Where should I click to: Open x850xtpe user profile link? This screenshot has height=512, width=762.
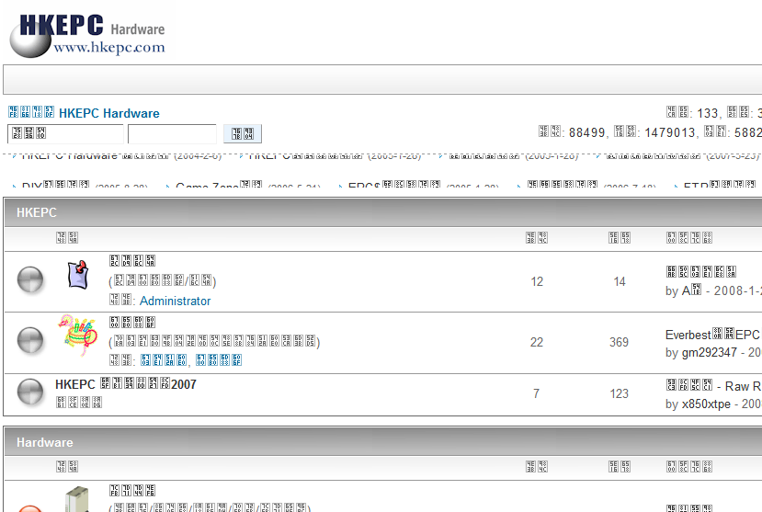706,404
